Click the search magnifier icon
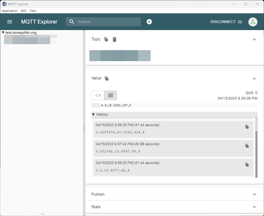Viewport: 264px width, 216px height. click(72, 22)
